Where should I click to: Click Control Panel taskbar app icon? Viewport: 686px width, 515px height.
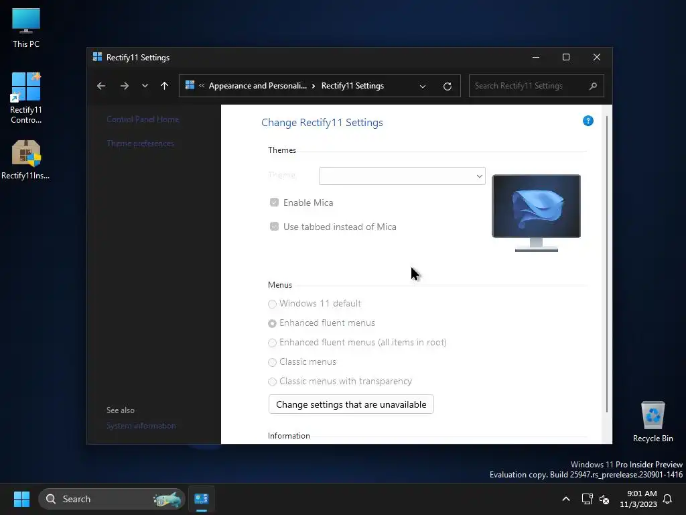202,499
